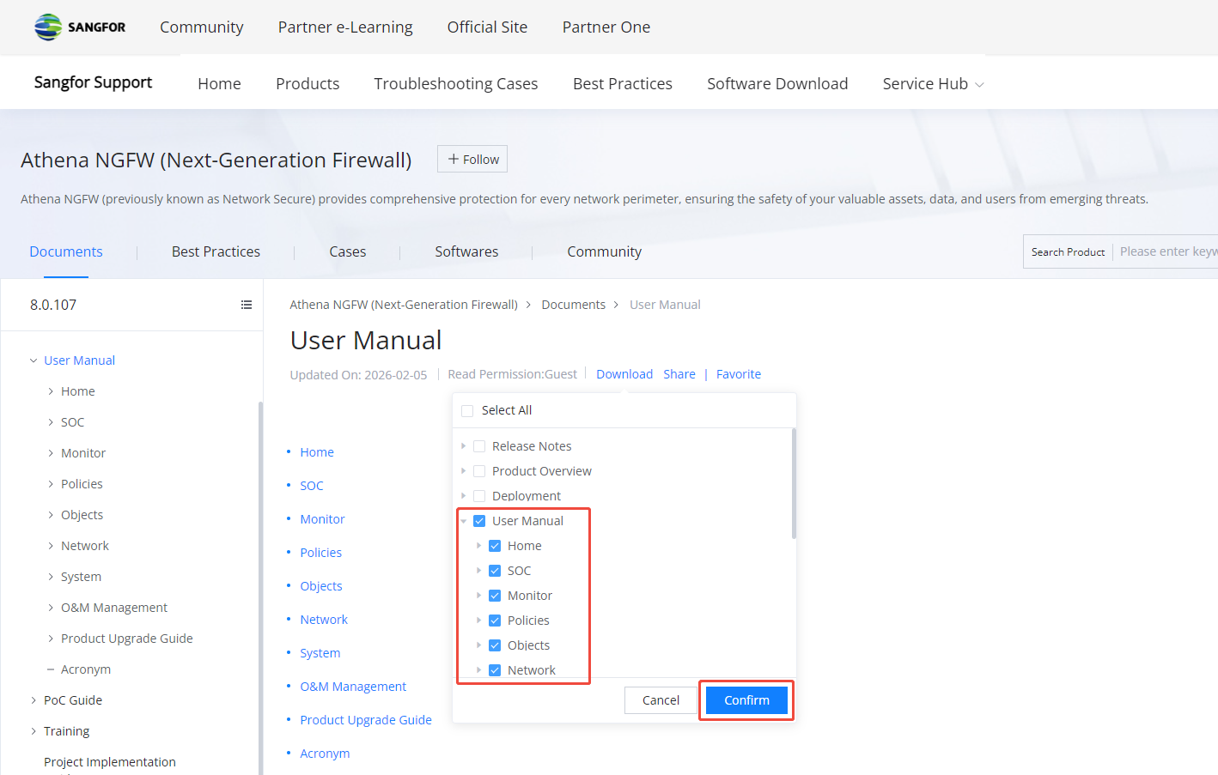Open the version list icon beside 8.0.107
This screenshot has height=775, width=1218.
coord(247,305)
